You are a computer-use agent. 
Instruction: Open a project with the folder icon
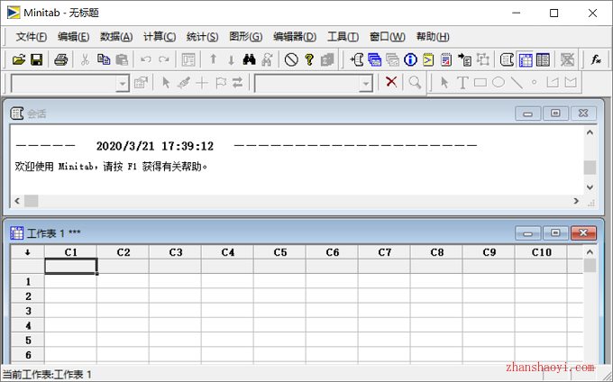(18, 59)
